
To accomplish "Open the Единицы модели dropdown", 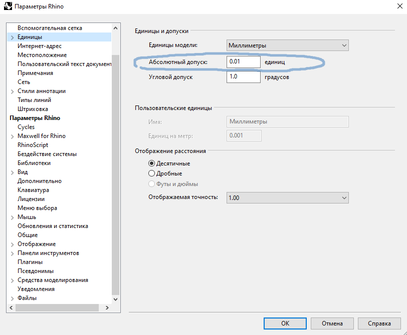I will [287, 45].
